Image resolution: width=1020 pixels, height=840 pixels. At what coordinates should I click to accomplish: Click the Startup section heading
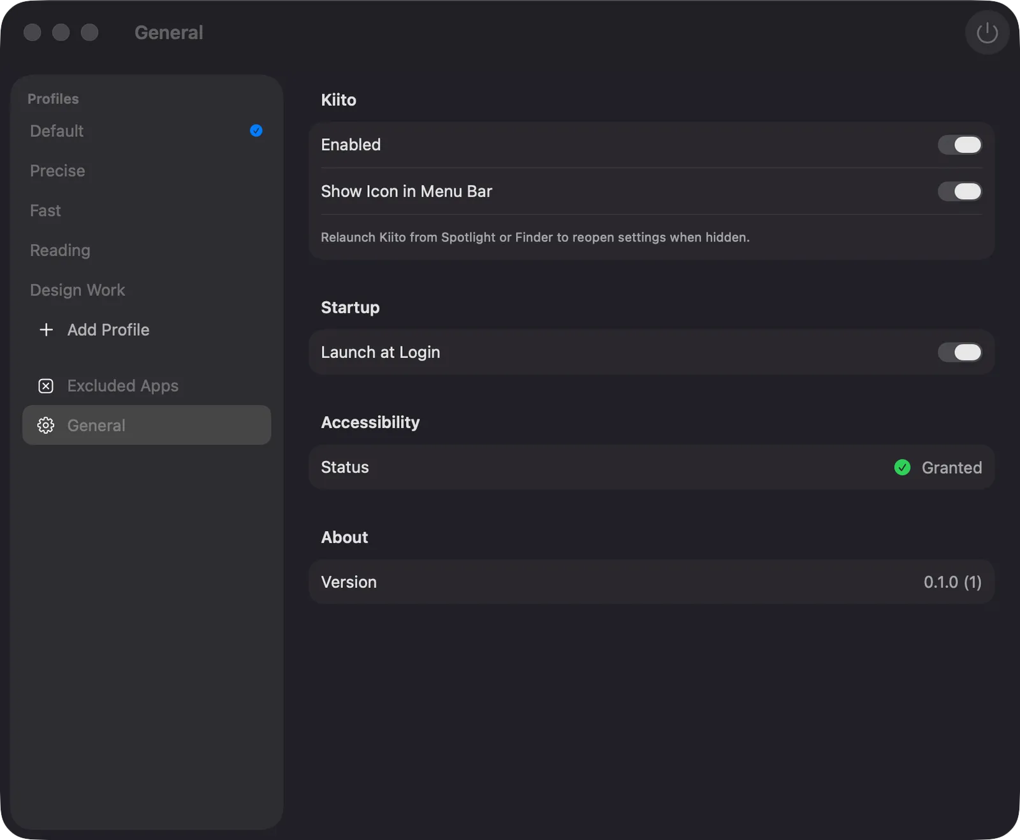coord(350,308)
